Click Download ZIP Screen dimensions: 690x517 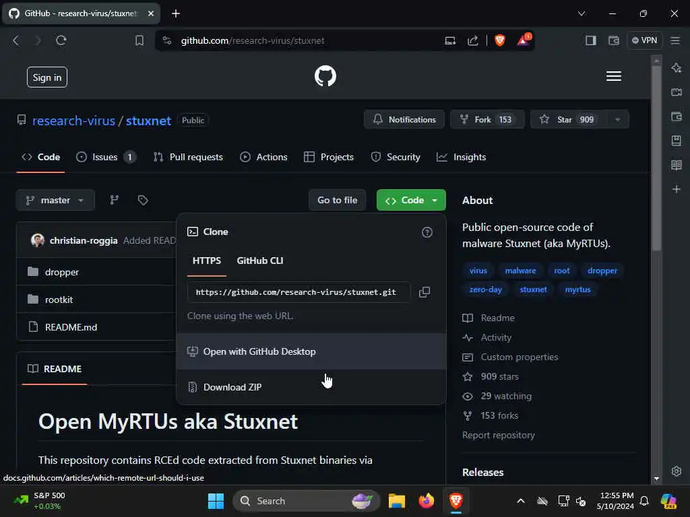coord(311,387)
